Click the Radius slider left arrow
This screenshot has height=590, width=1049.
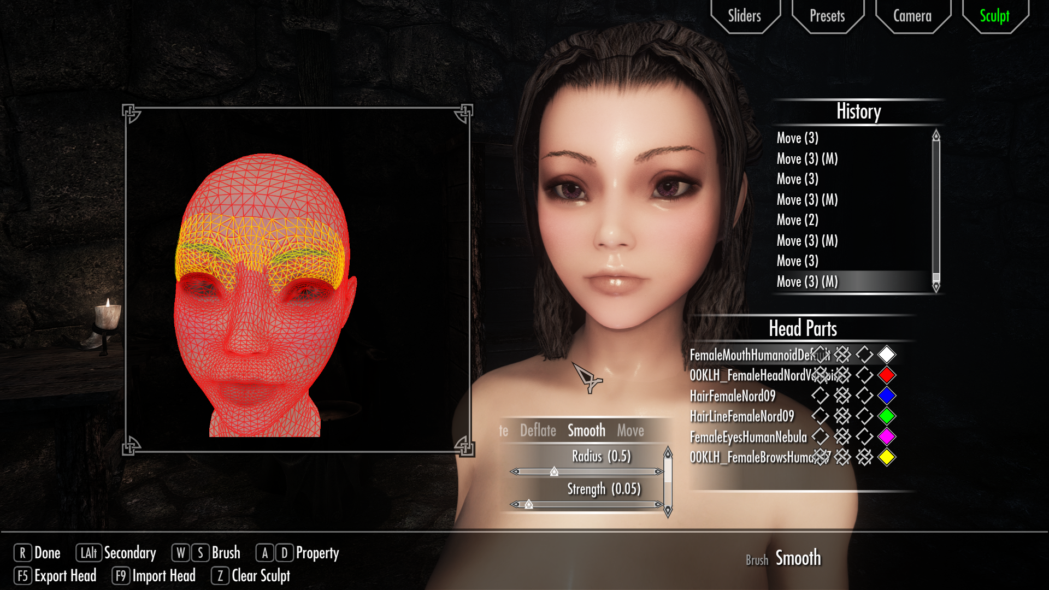coord(515,471)
